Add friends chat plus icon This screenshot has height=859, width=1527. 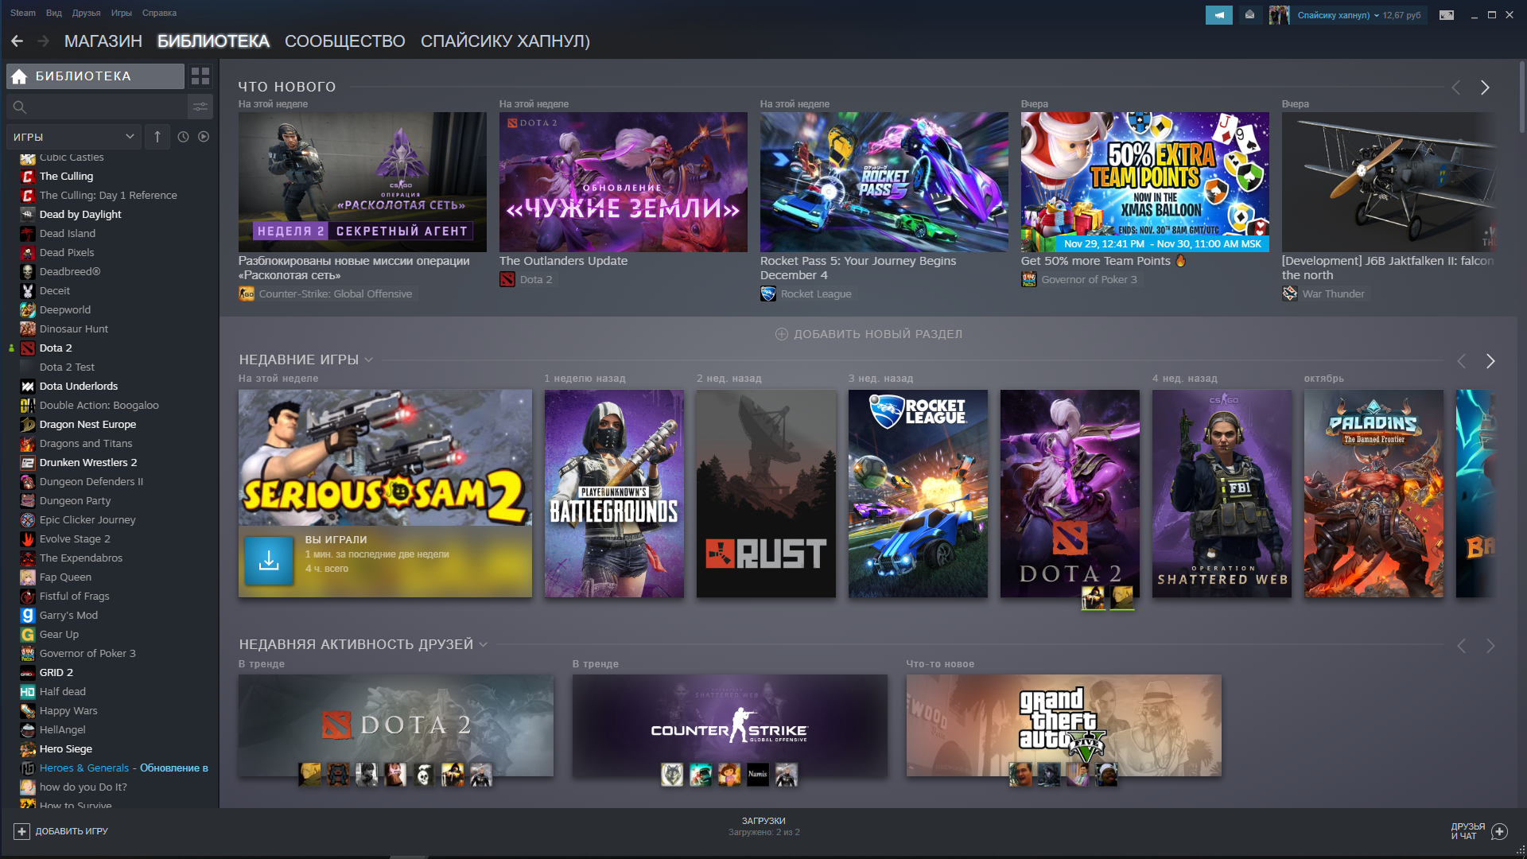(1499, 831)
